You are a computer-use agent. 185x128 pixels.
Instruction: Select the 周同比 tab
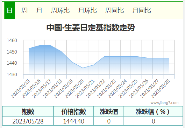114,10
